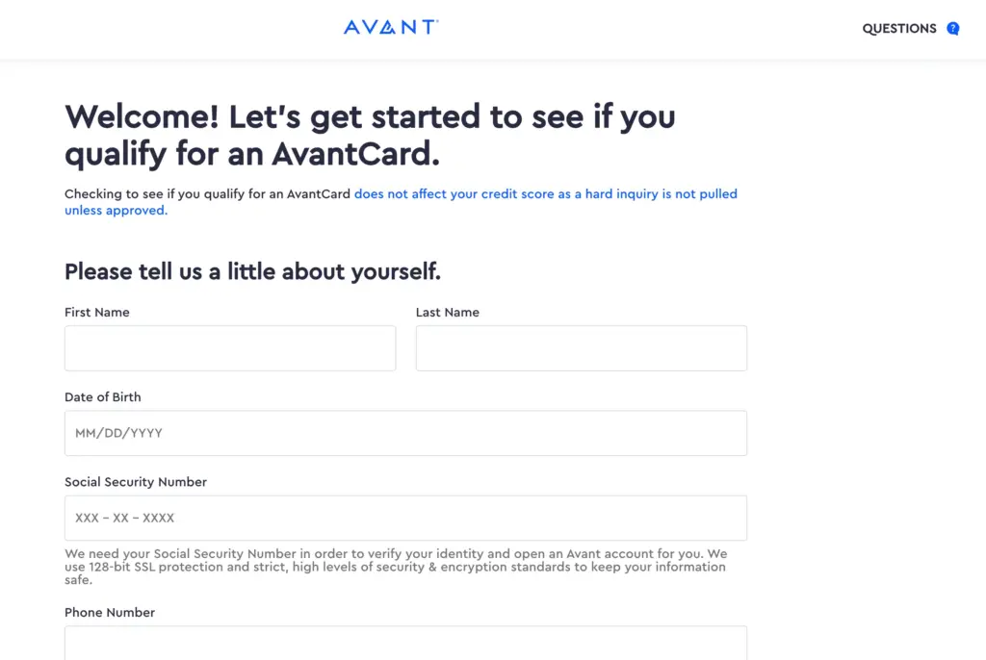Open the blue question mark help icon

pos(952,28)
